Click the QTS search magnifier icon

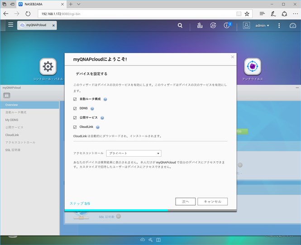(180, 25)
